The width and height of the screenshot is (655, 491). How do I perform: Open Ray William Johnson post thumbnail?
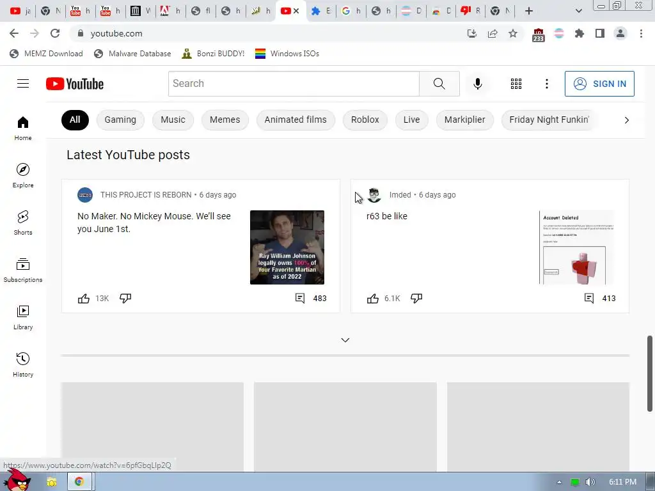287,247
